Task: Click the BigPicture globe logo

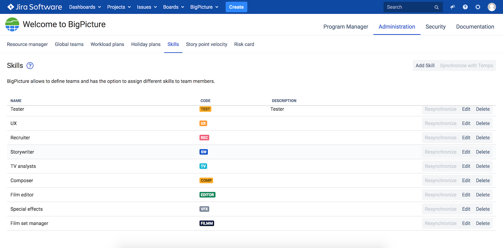Action: tap(12, 24)
